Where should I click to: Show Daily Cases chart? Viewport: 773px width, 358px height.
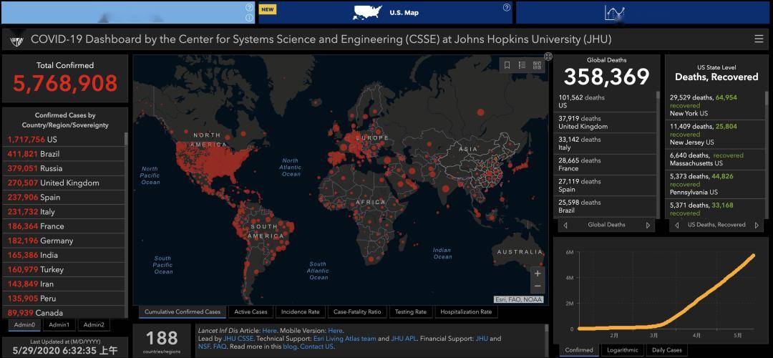point(667,350)
